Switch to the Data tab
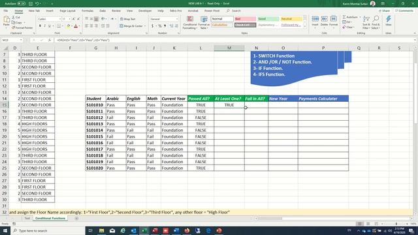418x235 pixels. (x=103, y=10)
